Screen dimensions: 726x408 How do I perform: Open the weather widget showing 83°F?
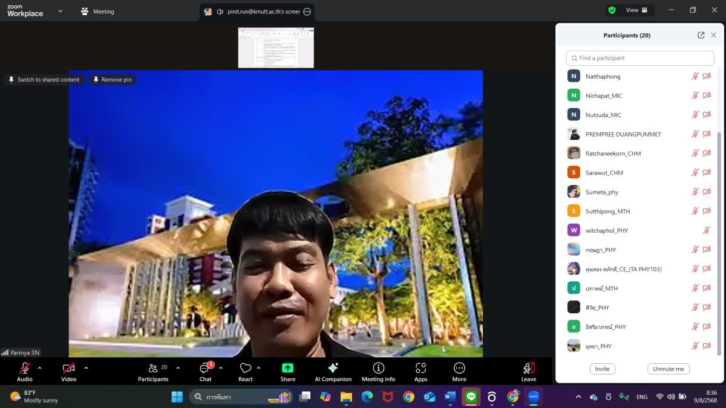coord(34,397)
